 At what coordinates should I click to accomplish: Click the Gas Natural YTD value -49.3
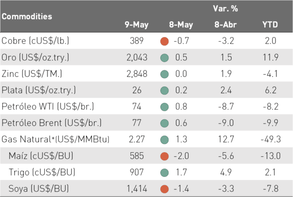271,139
